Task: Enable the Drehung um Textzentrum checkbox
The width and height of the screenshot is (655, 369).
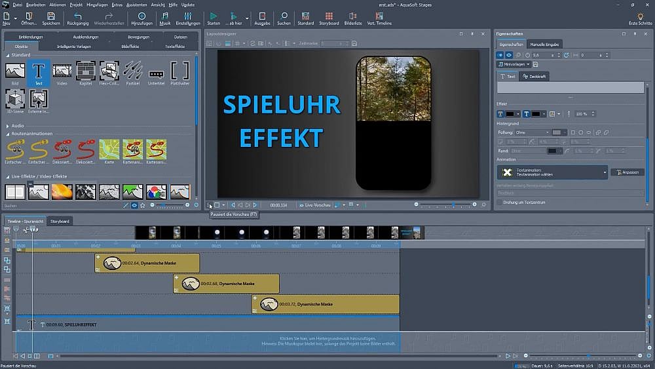Action: tap(499, 203)
